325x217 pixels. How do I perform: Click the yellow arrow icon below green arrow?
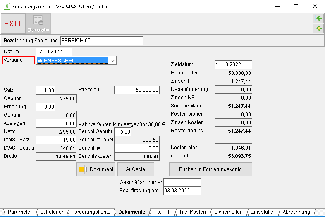point(318,28)
